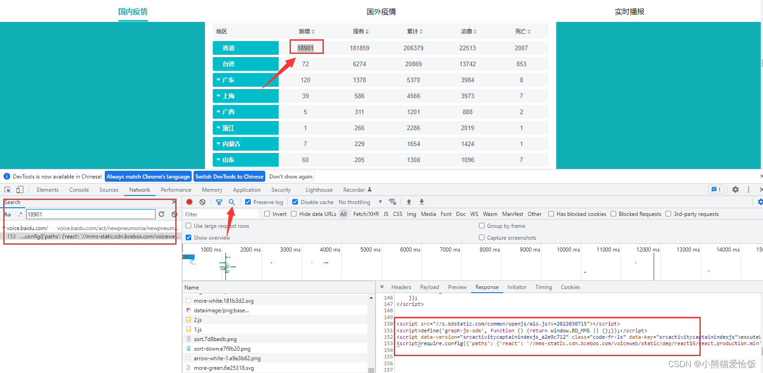Viewport: 763px width, 373px height.
Task: Click the issues counter badge
Action: tap(716, 189)
